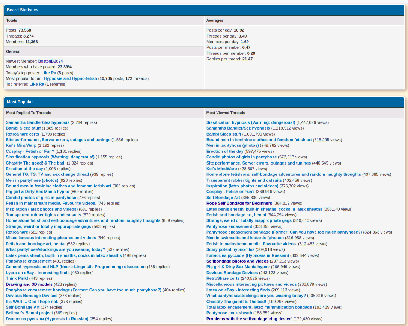
Task: Open Fetish in mainstream media in Most Viewed list
Action: [251, 244]
